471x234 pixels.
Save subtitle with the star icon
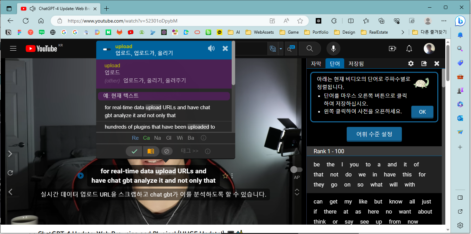click(x=225, y=176)
